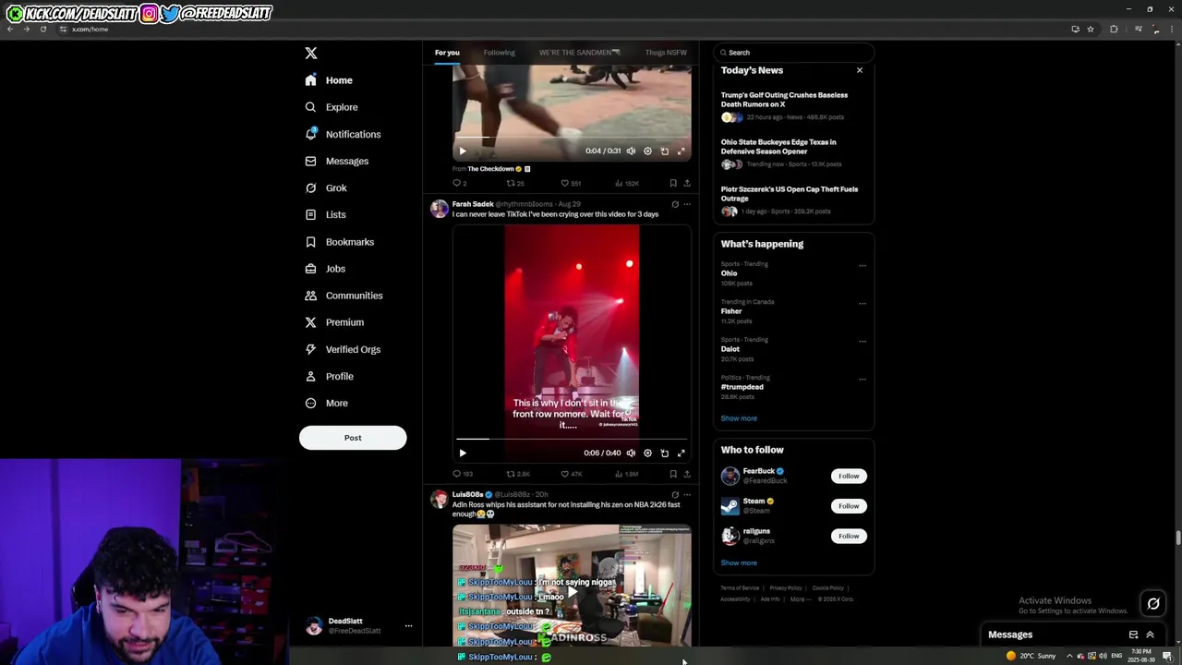Expand the Messages drawer
Image resolution: width=1182 pixels, height=665 pixels.
point(1150,635)
